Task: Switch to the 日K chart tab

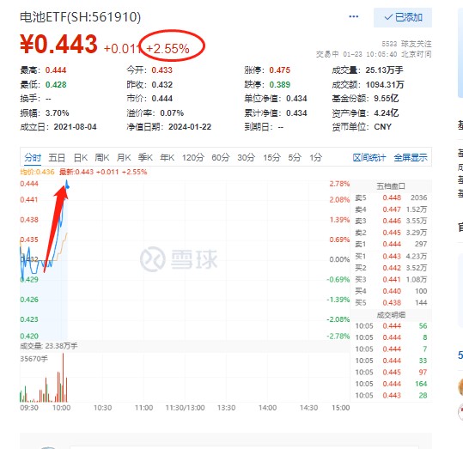Action: pyautogui.click(x=81, y=158)
